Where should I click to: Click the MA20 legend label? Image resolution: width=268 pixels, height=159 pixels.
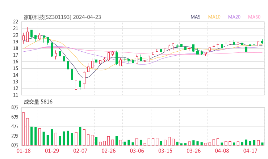click(234, 17)
